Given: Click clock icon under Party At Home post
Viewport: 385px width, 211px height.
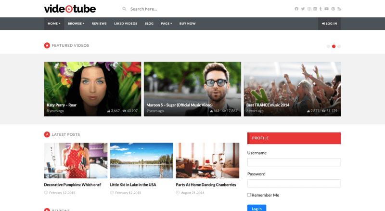Looking at the screenshot, I should click(178, 193).
